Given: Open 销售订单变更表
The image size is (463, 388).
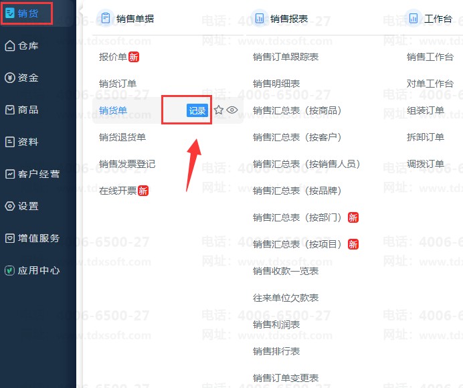Looking at the screenshot, I should (x=286, y=378).
